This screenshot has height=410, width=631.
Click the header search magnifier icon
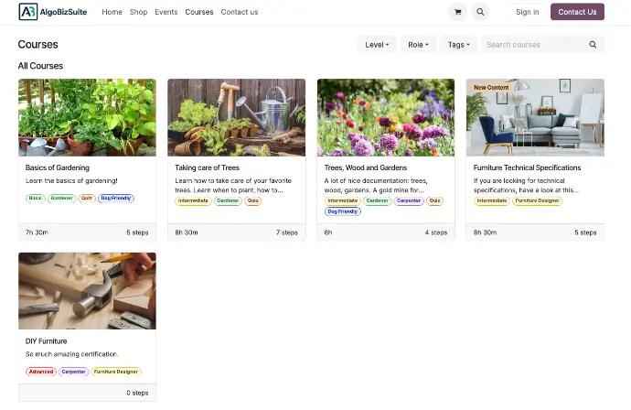[x=481, y=12]
